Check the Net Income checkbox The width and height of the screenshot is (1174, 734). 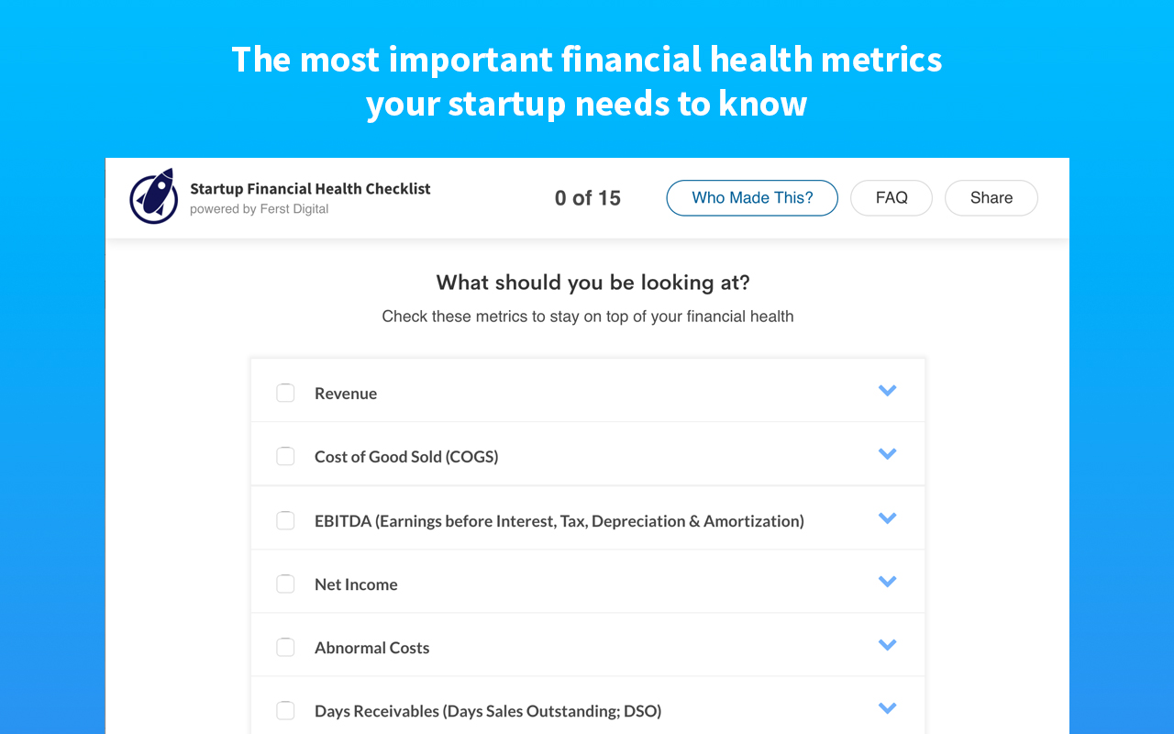(285, 584)
